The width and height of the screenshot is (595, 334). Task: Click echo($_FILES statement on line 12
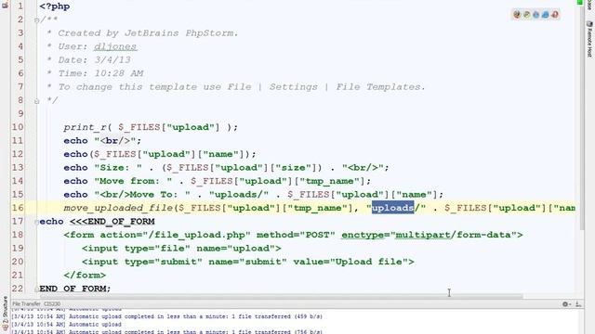160,154
